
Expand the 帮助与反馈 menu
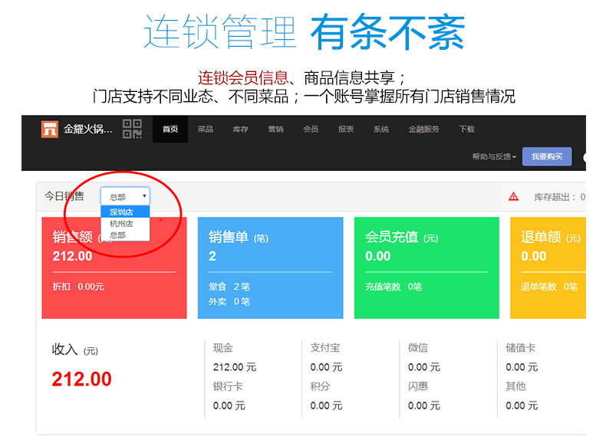point(494,157)
